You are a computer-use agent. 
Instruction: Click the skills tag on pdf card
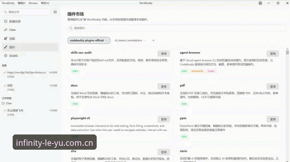[184, 104]
